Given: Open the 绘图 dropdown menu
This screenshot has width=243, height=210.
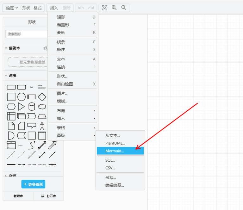Looking at the screenshot, I should [12, 8].
